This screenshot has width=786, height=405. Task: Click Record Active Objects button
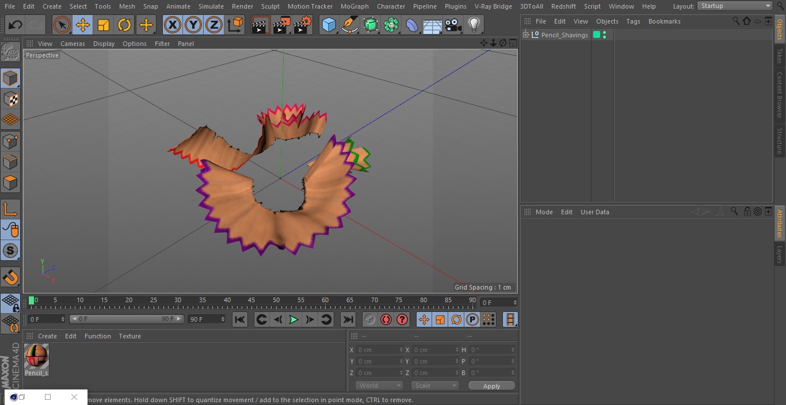[x=369, y=319]
